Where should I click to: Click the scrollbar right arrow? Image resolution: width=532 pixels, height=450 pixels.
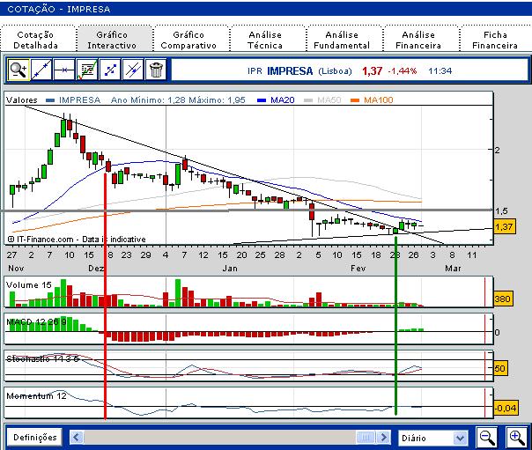384,437
